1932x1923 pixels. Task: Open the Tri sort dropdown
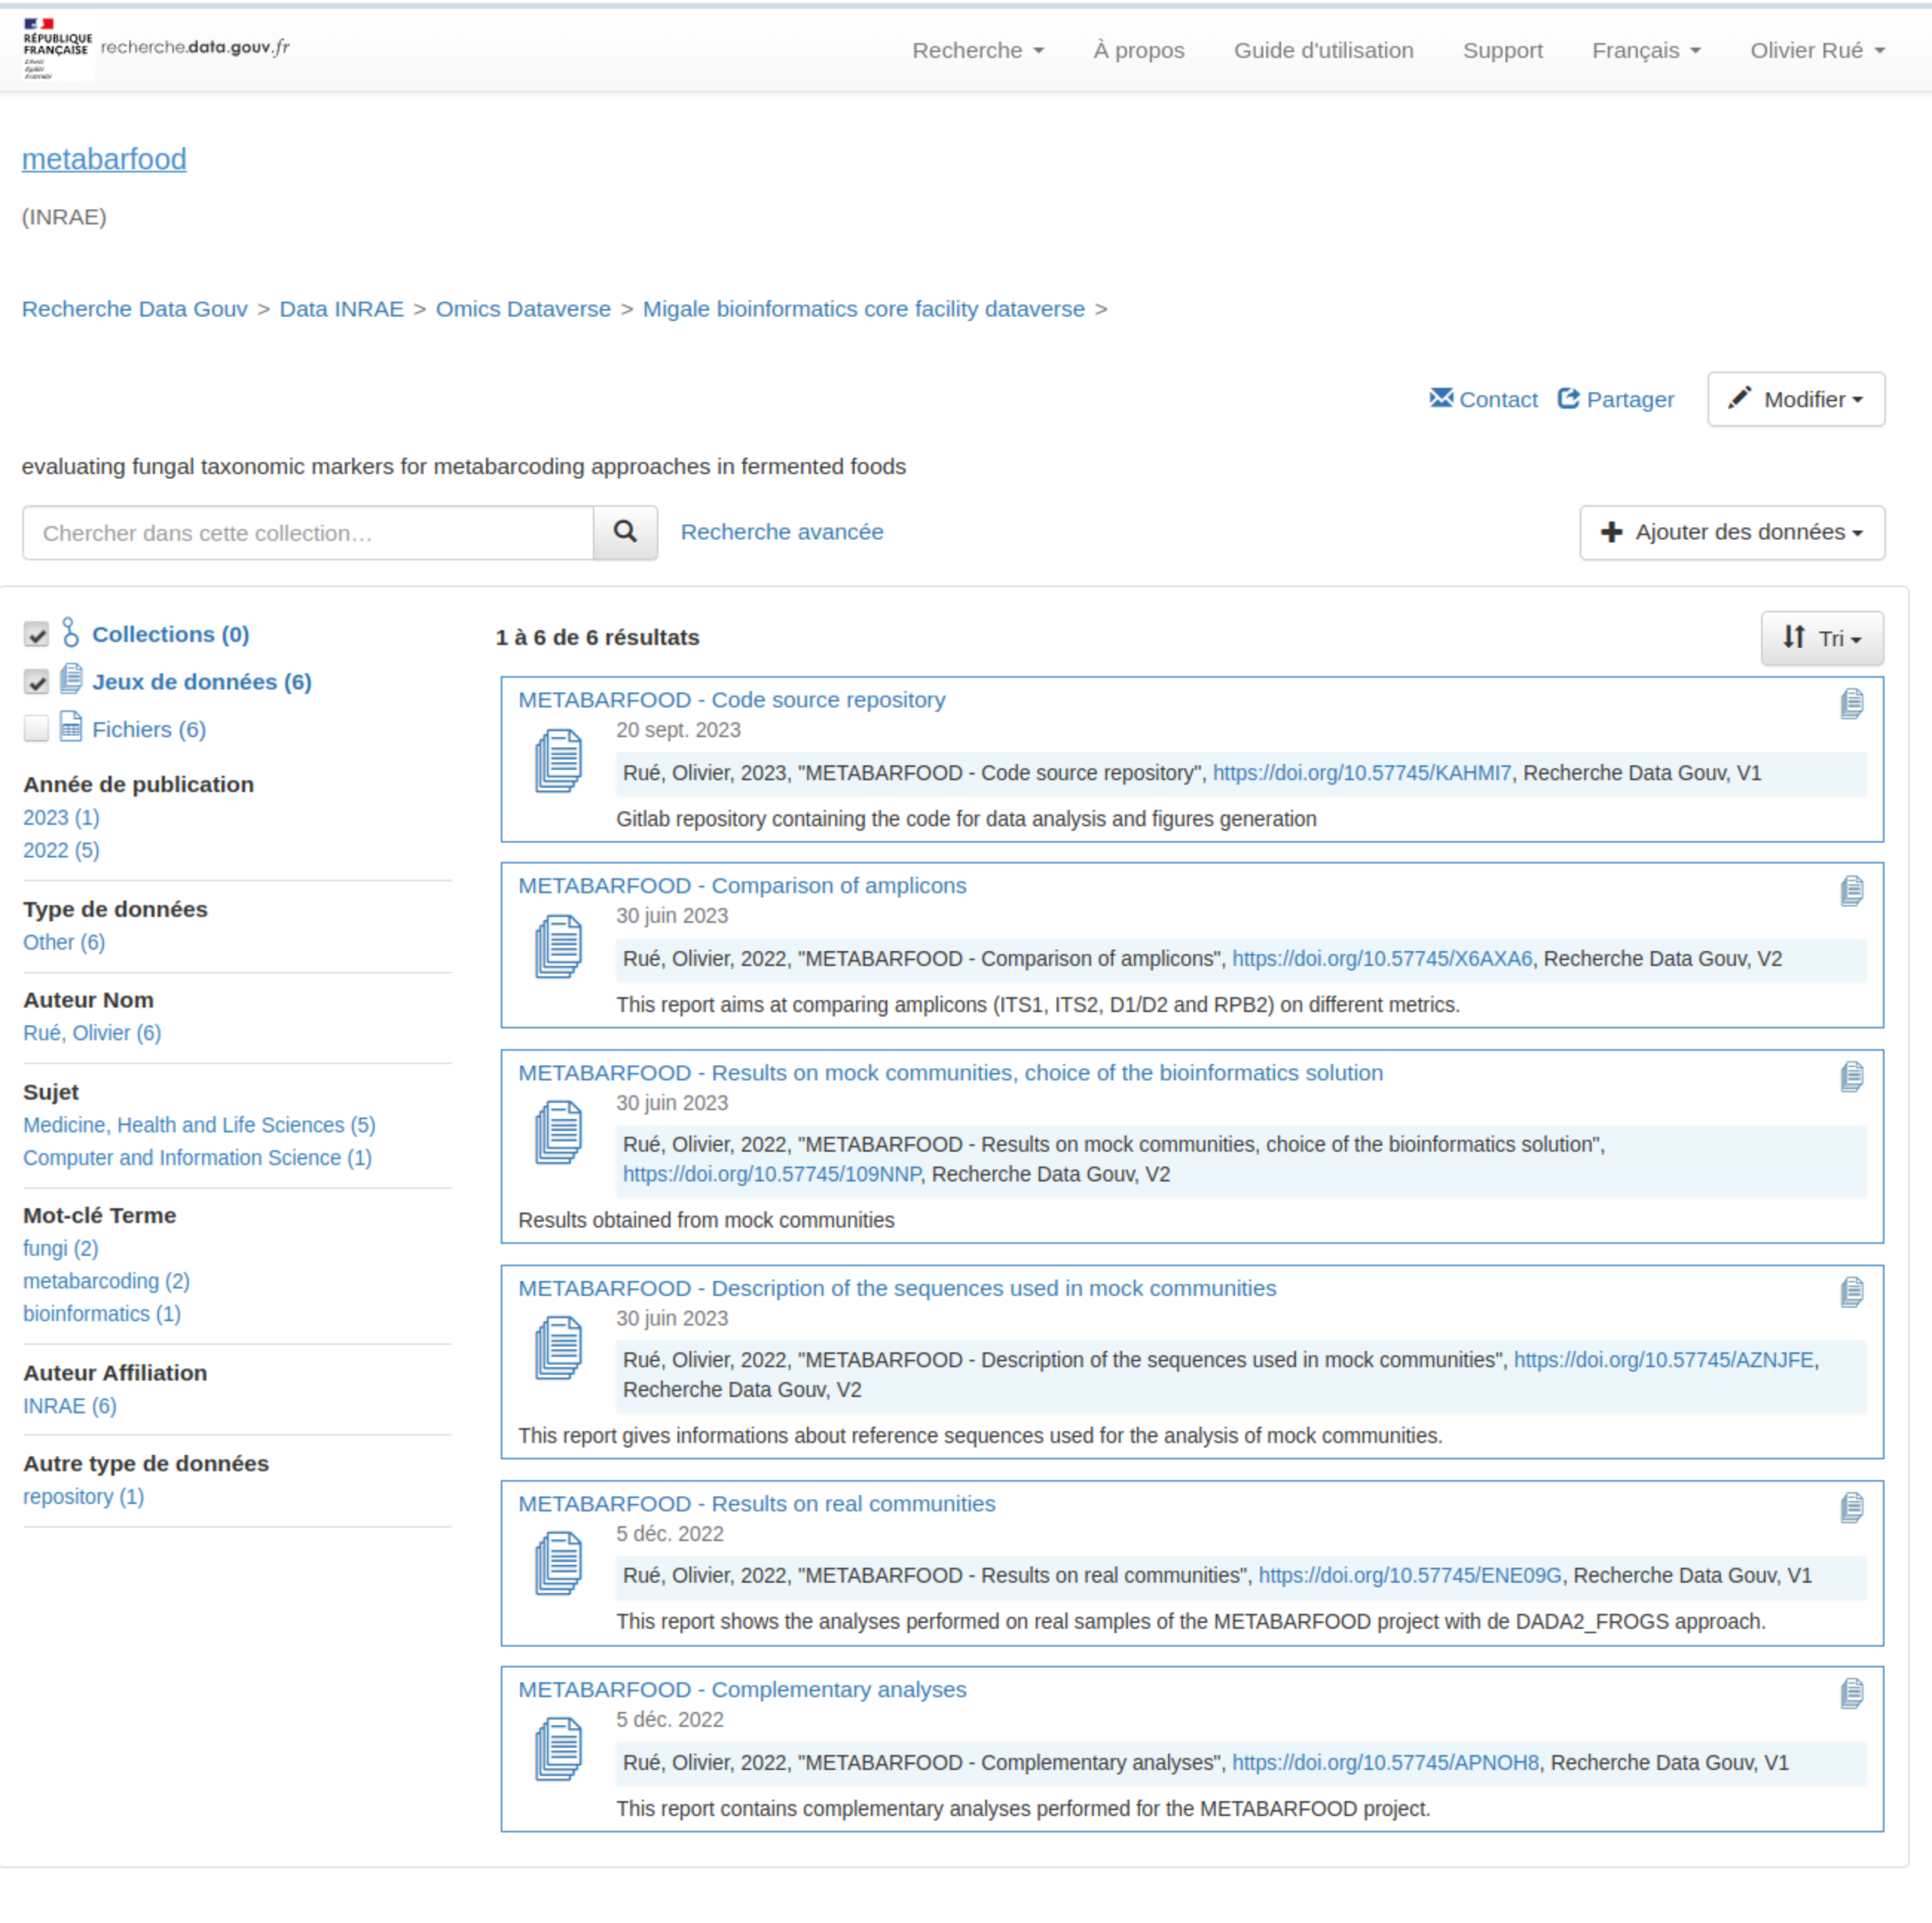[1821, 638]
